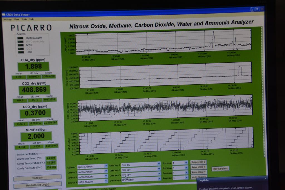Change the first Precision dropdown value
The height and width of the screenshot is (190, 285).
pos(186,163)
